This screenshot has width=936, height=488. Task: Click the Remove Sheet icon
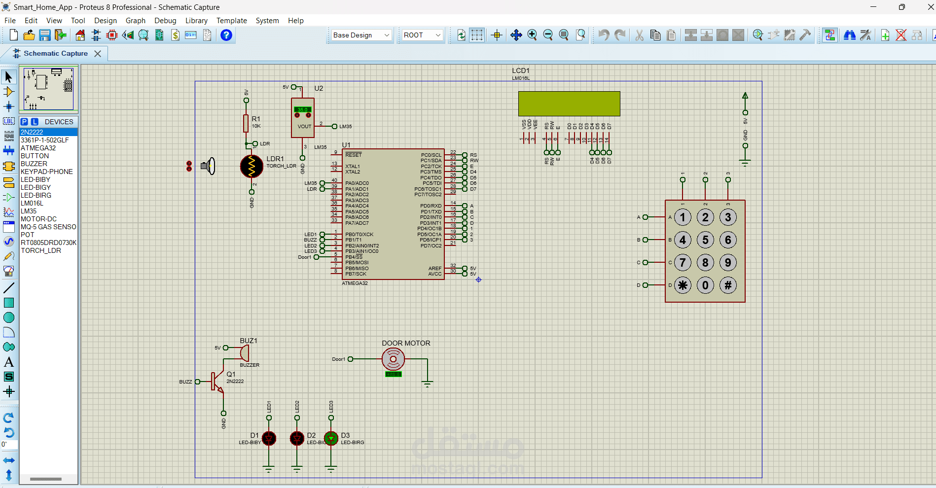[901, 35]
